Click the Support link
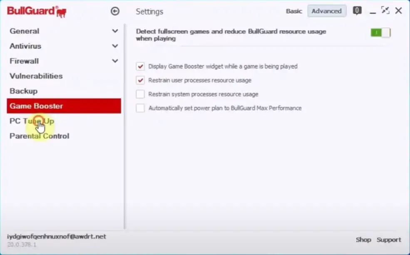This screenshot has height=255, width=410. pos(389,240)
